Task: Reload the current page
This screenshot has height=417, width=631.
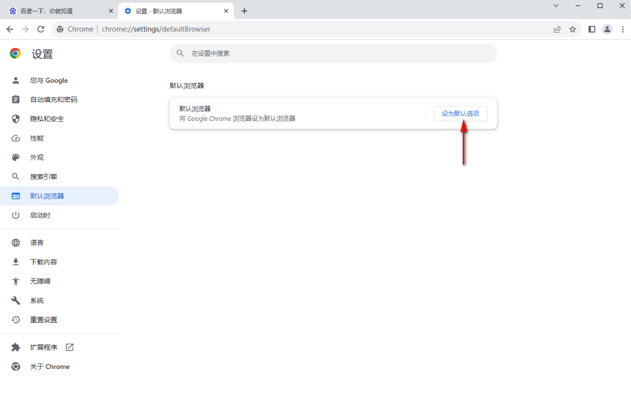Action: coord(41,29)
